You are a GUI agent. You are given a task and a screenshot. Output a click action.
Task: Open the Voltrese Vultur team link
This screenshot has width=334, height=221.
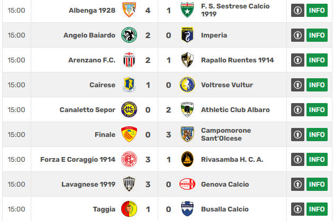click(x=227, y=85)
